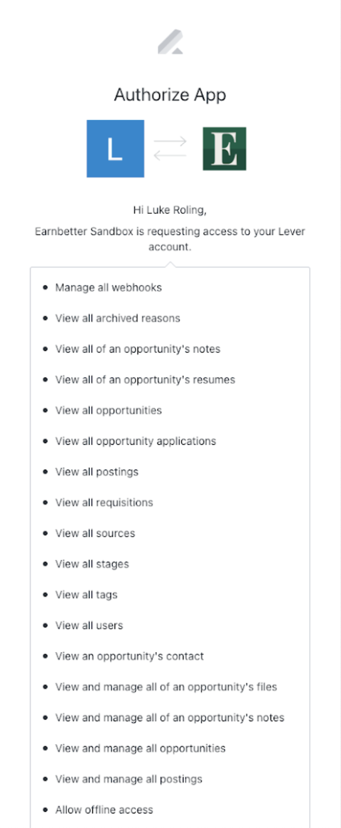Click the blue L account avatar
Screen dimensions: 341x828
coord(115,148)
